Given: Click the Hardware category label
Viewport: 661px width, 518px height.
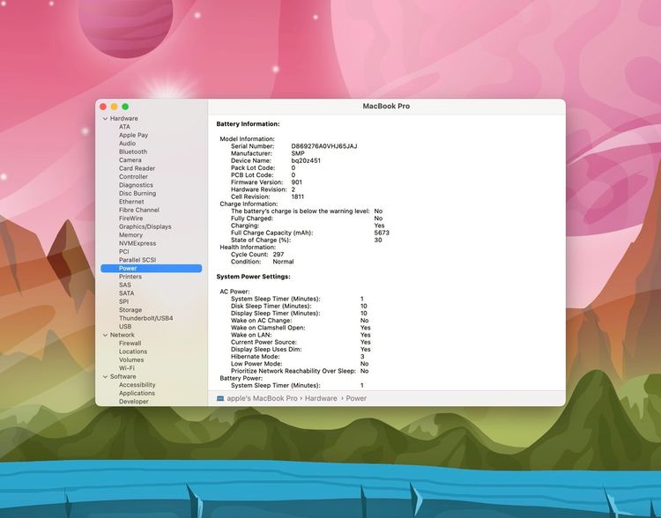Looking at the screenshot, I should coord(123,118).
